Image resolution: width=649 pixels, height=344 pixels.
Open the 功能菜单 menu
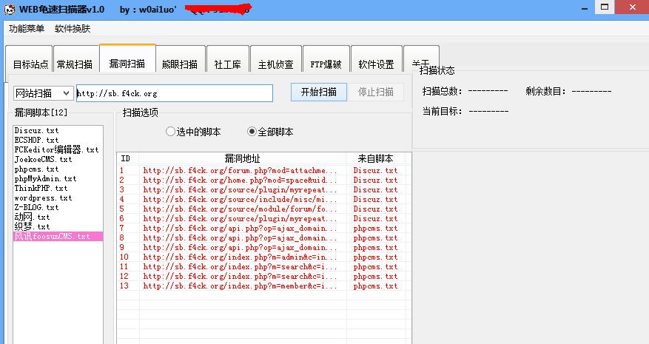point(27,29)
